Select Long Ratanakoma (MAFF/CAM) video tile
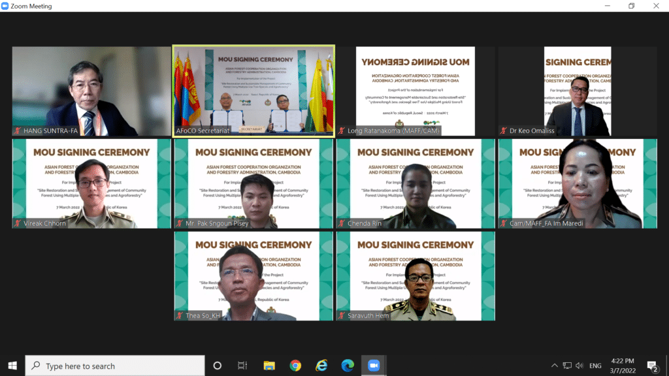The width and height of the screenshot is (669, 376). click(416, 91)
